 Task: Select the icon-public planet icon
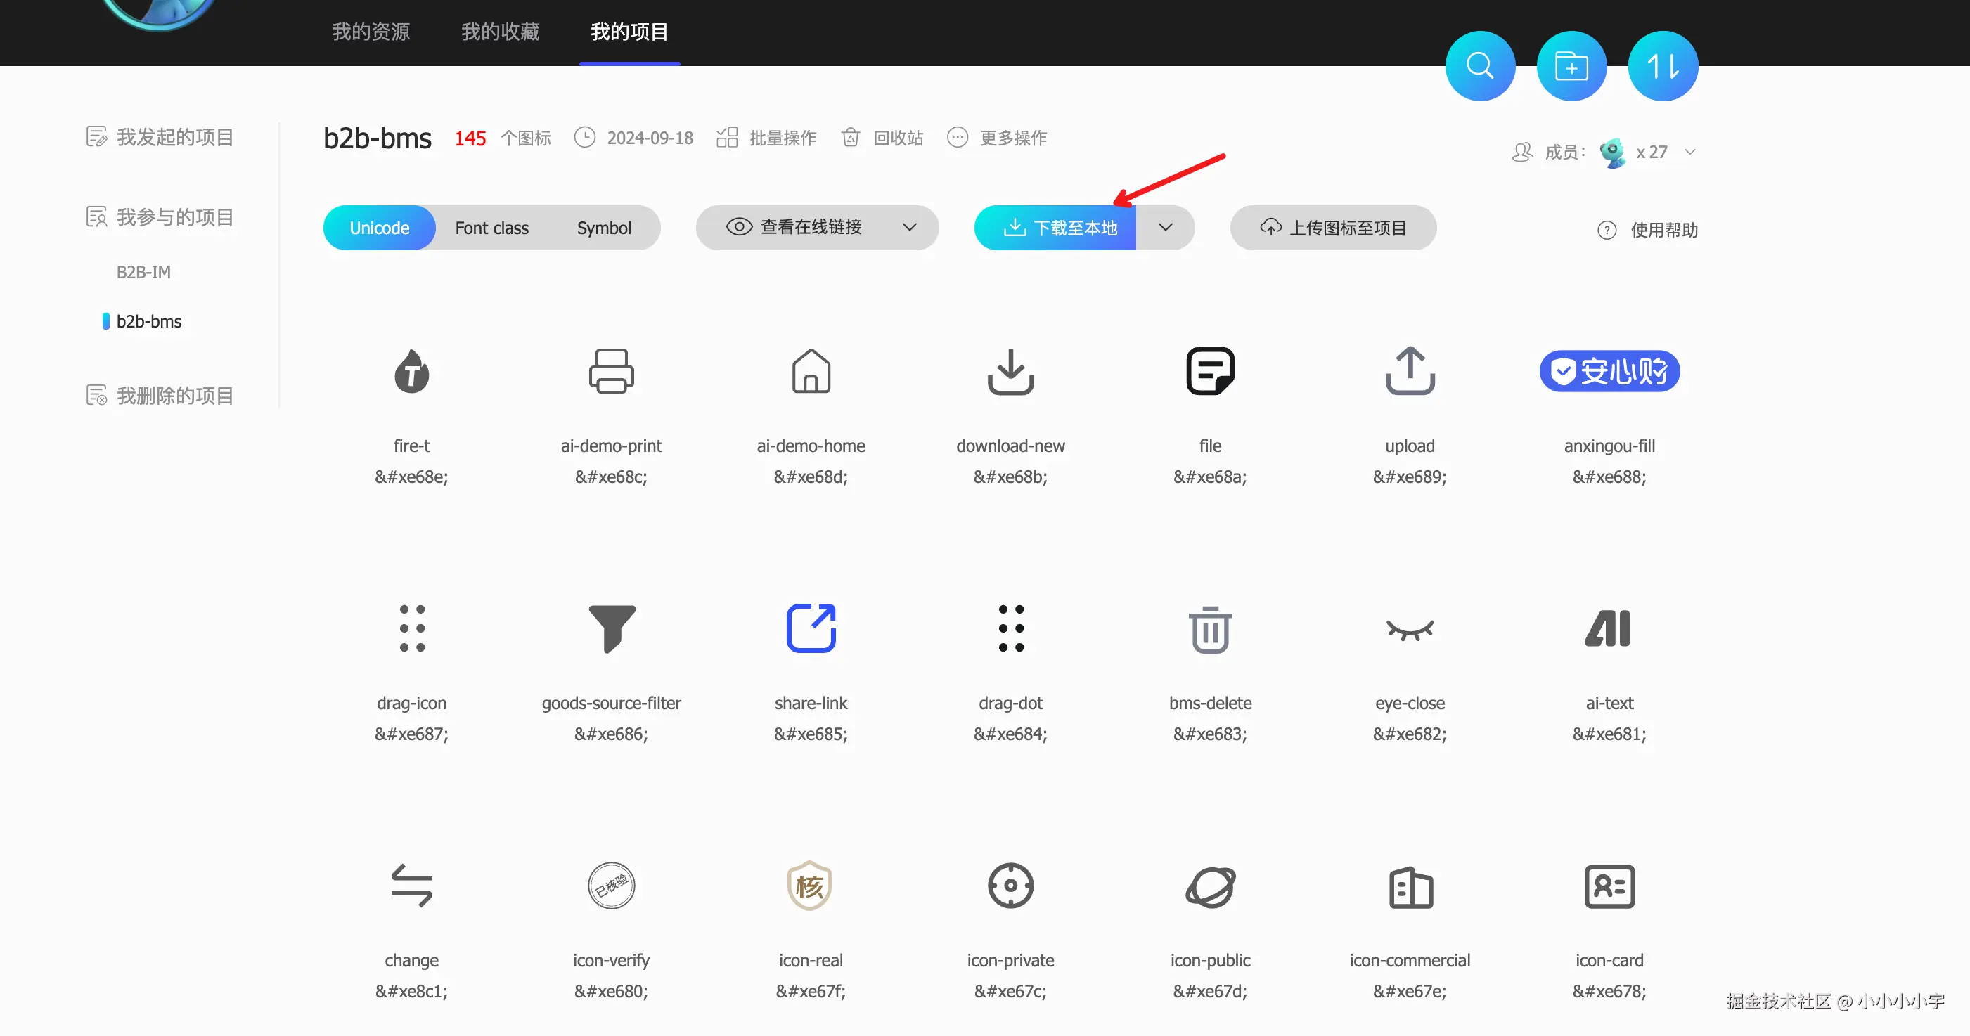tap(1210, 886)
